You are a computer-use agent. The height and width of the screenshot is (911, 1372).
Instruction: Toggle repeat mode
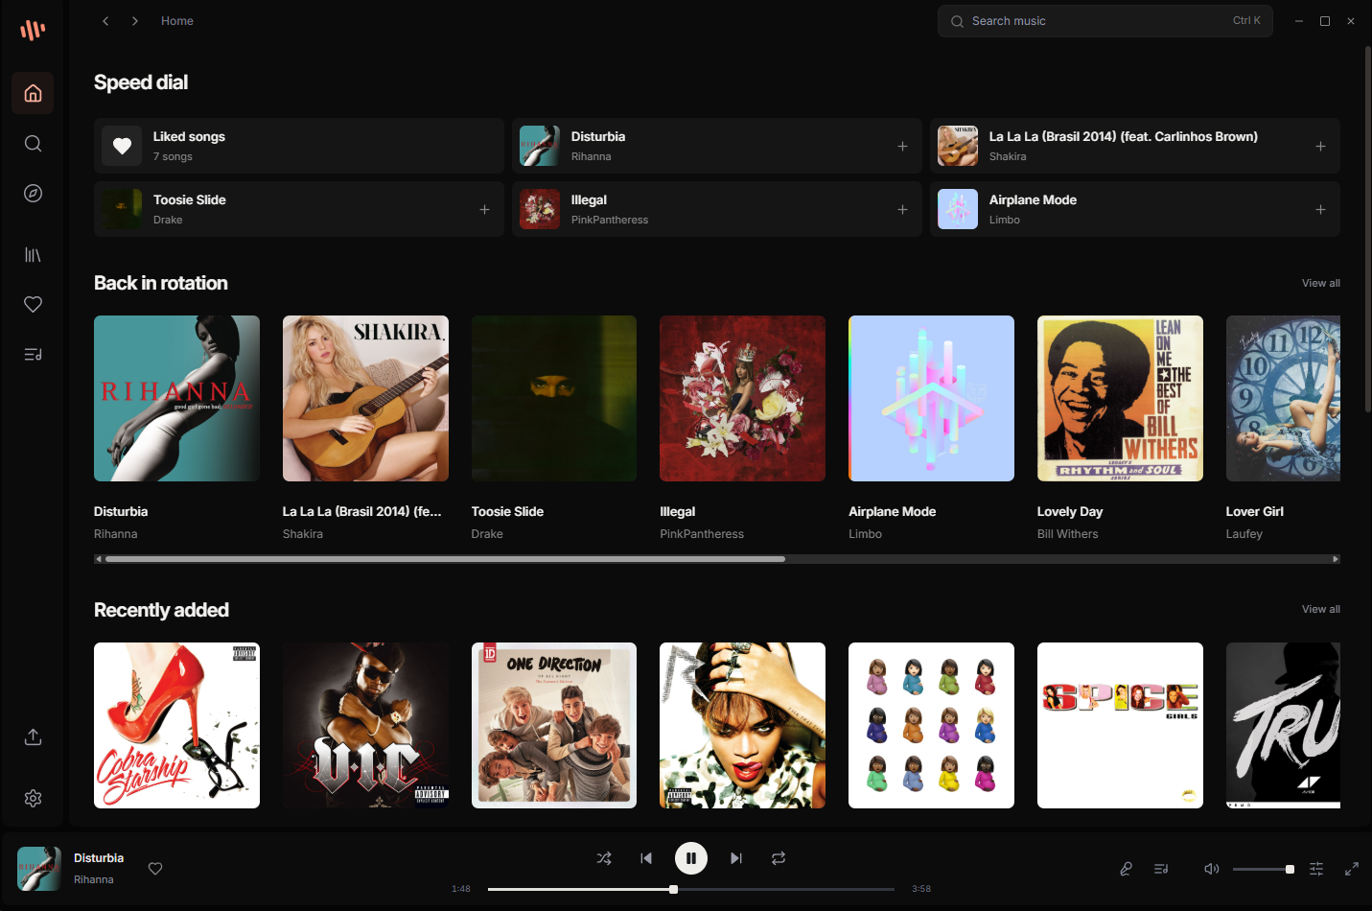(x=779, y=858)
